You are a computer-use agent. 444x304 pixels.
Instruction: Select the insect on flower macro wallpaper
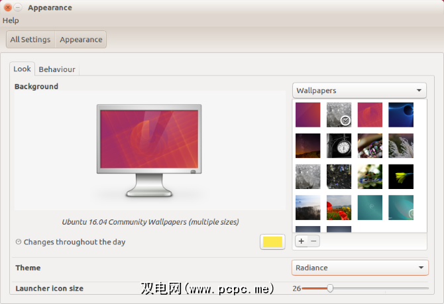pyautogui.click(x=370, y=176)
